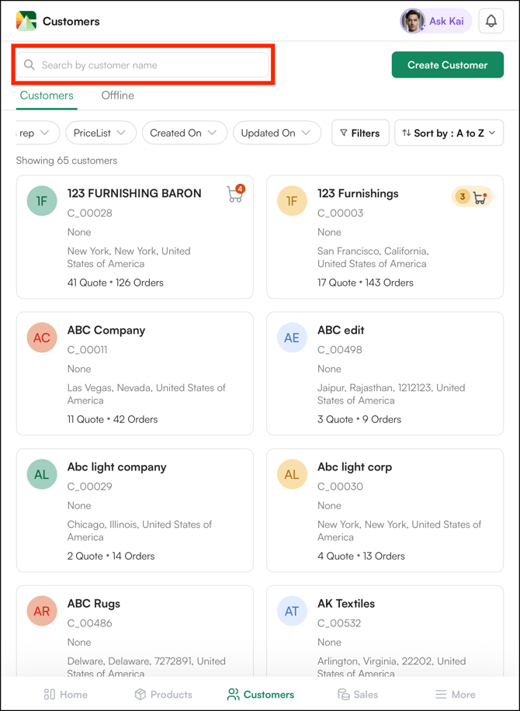The image size is (520, 711).
Task: Focus the Search by customer name field
Action: [144, 65]
